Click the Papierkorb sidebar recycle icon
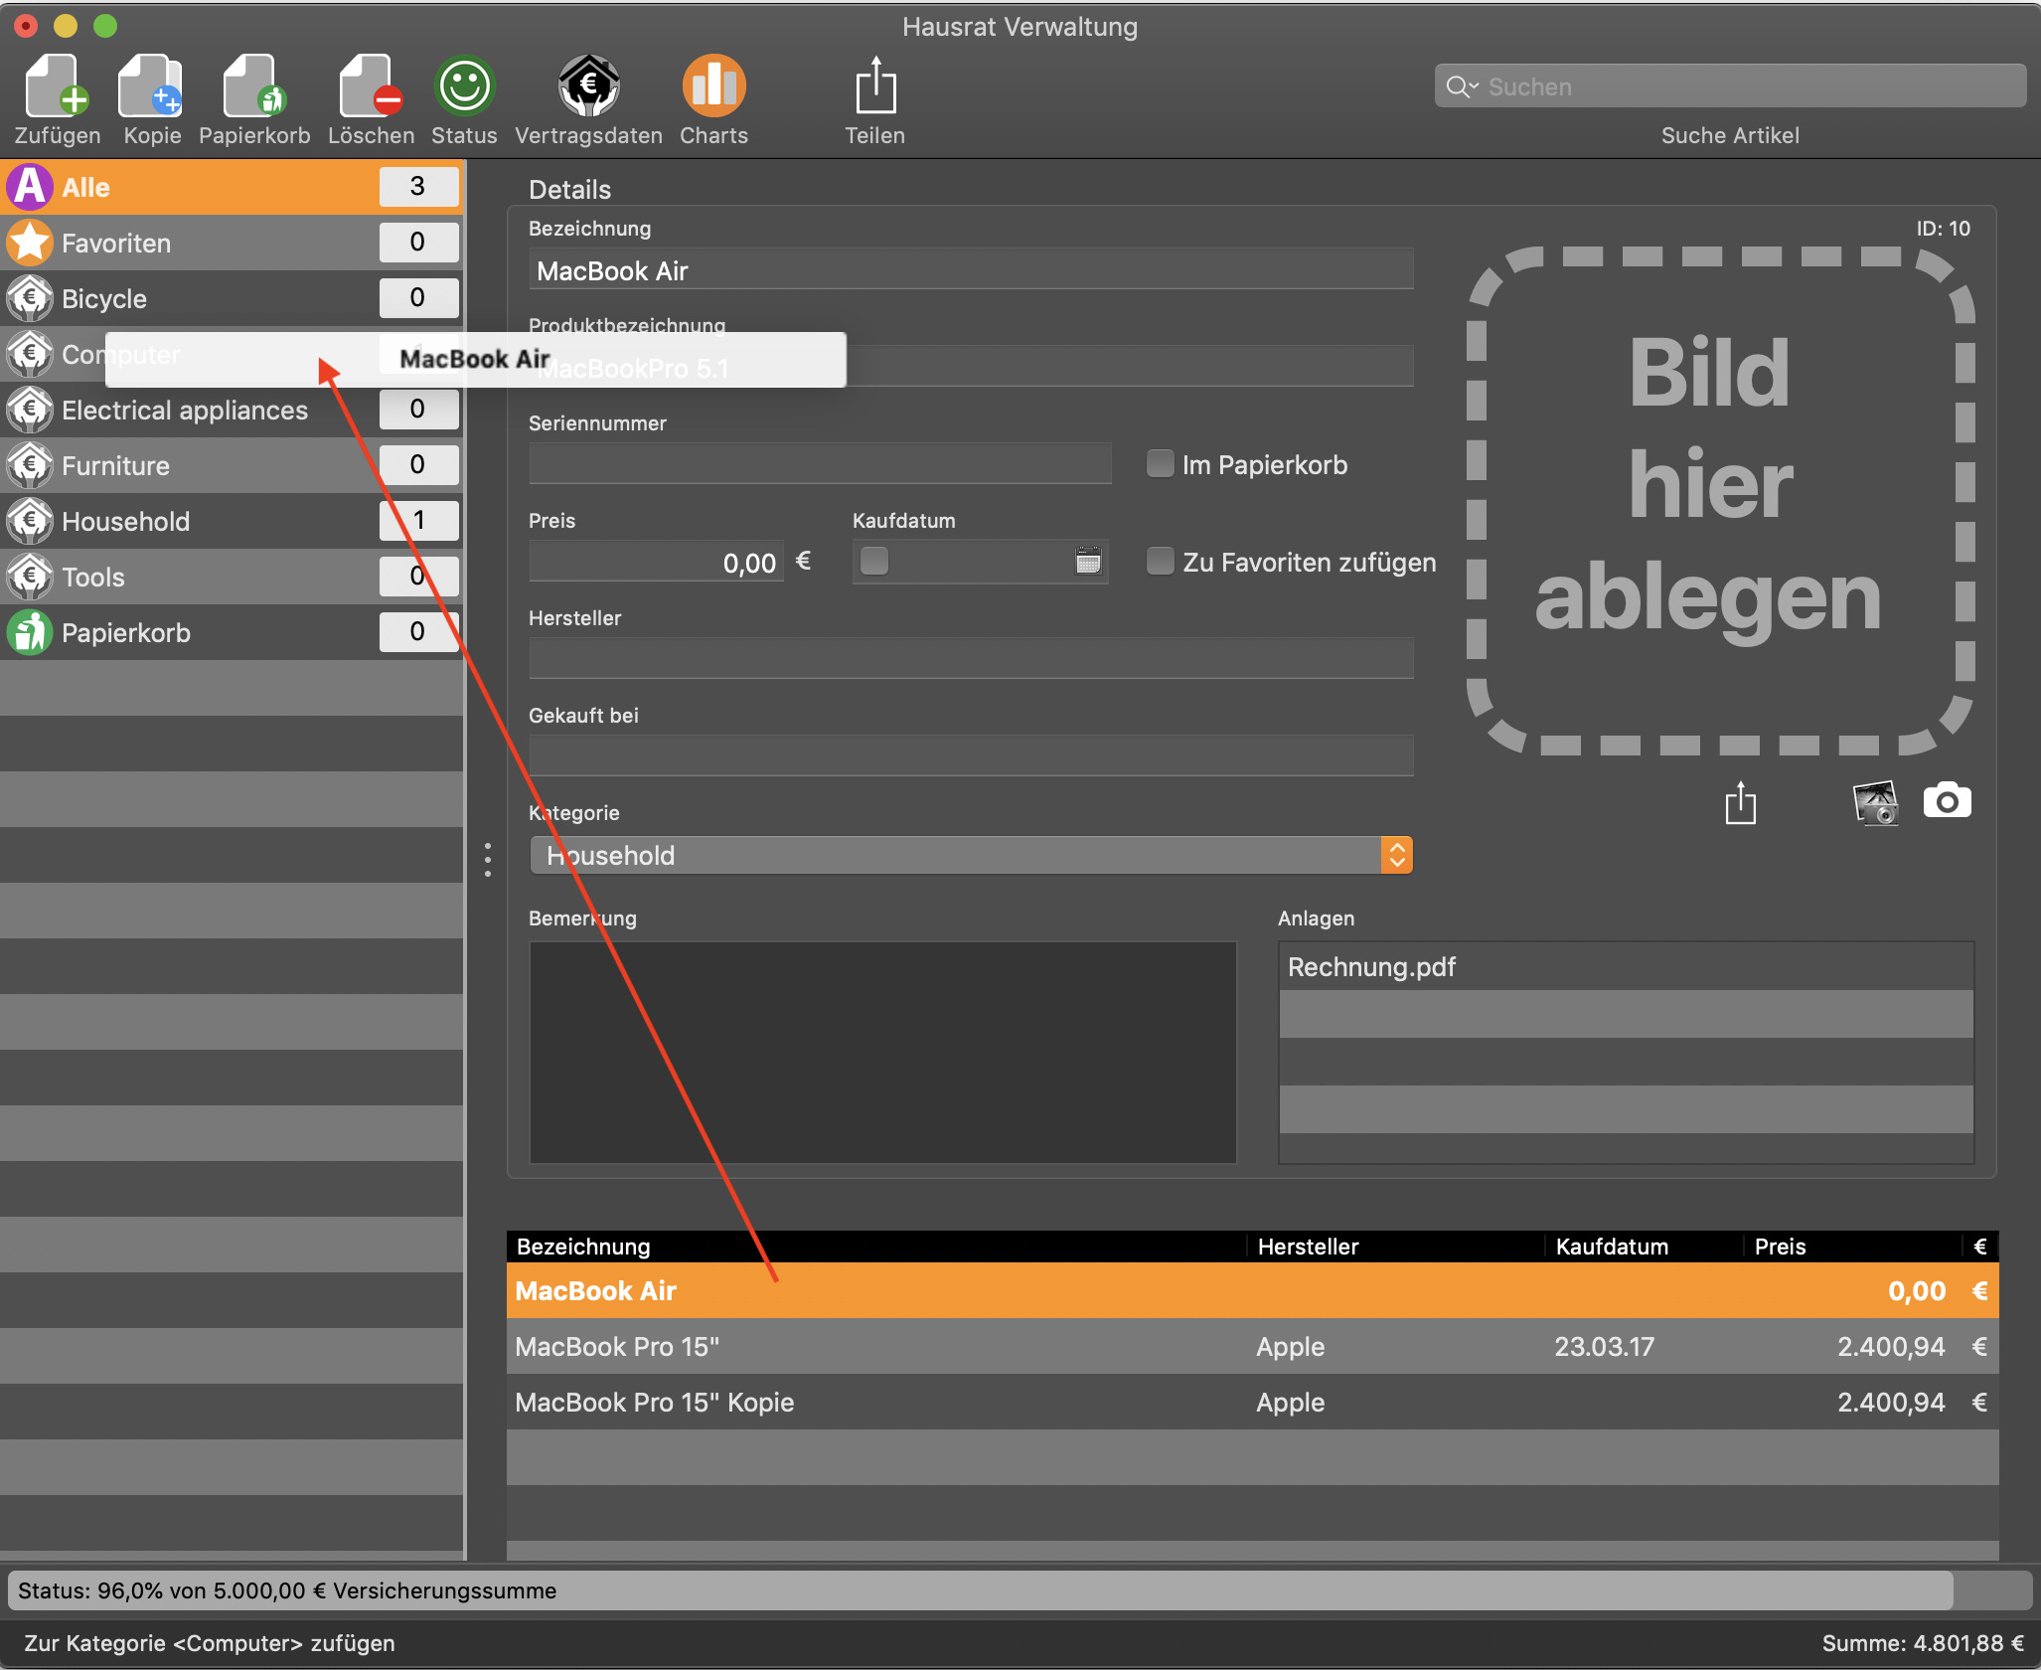The image size is (2041, 1670). click(30, 632)
